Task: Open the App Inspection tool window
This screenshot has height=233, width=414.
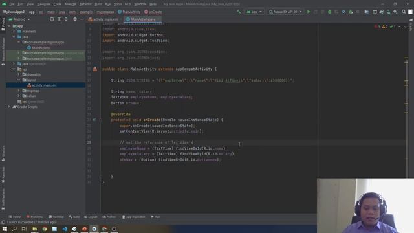Action: [134, 217]
